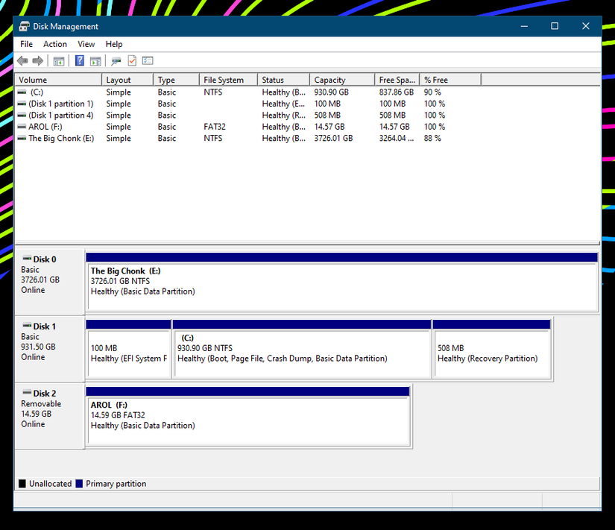
Task: Click the Disk Management title bar icon
Action: pos(24,26)
